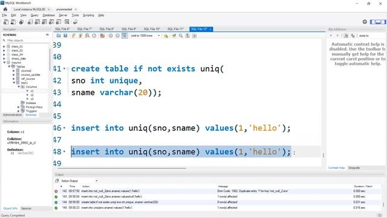Toggle the bottom output panel visibility
Viewport: 387px width, 218px height.
tap(378, 22)
